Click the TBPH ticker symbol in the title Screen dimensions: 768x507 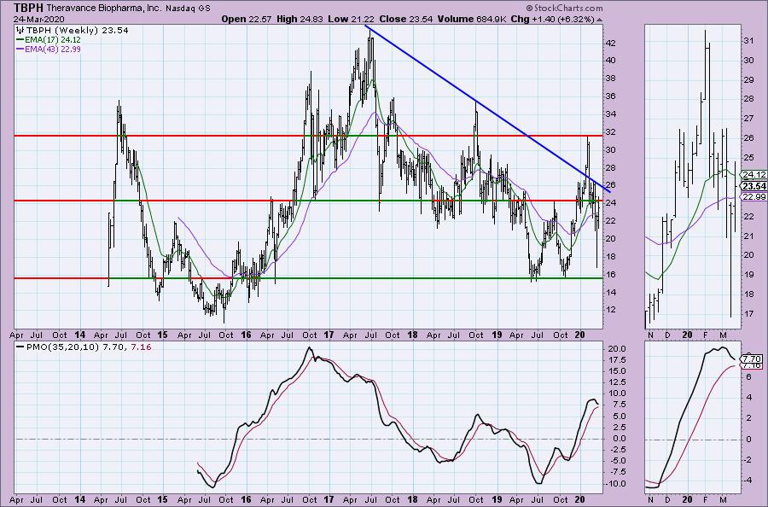click(x=28, y=8)
